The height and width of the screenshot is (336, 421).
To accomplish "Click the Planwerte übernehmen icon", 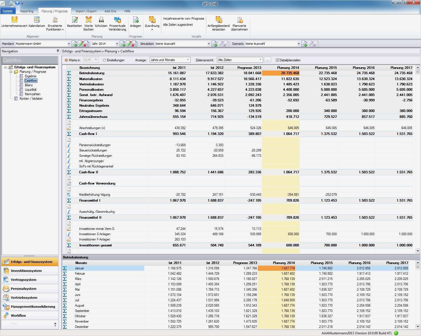I will (x=240, y=20).
